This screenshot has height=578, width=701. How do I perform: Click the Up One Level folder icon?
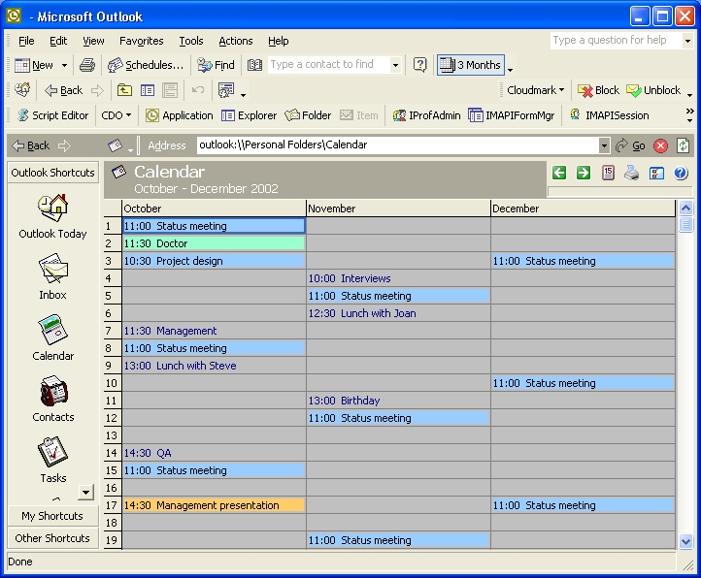coord(124,90)
